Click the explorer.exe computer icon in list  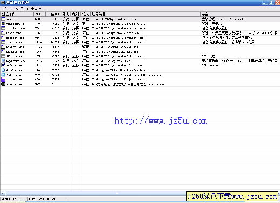3,61
